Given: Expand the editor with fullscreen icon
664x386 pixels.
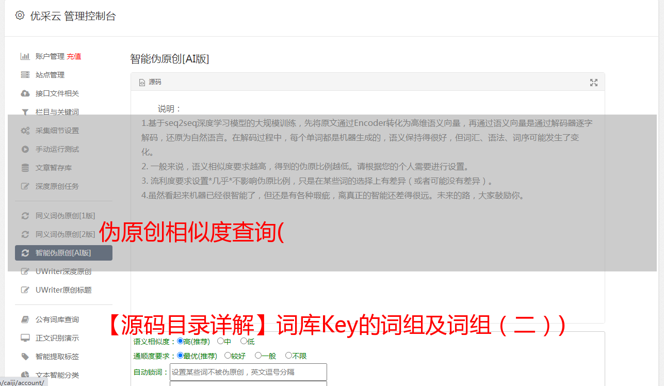Looking at the screenshot, I should pyautogui.click(x=593, y=83).
